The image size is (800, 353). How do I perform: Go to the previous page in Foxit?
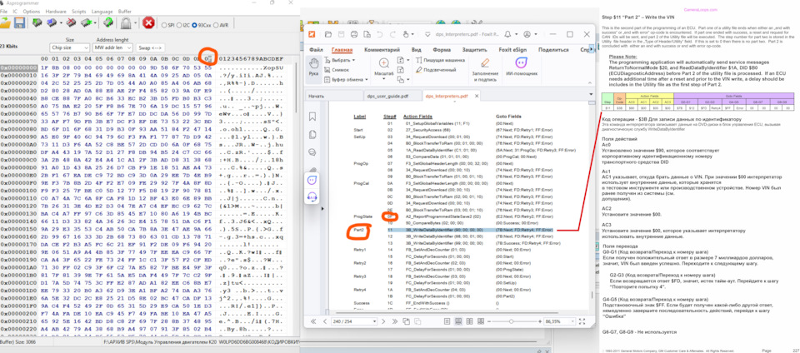point(324,321)
